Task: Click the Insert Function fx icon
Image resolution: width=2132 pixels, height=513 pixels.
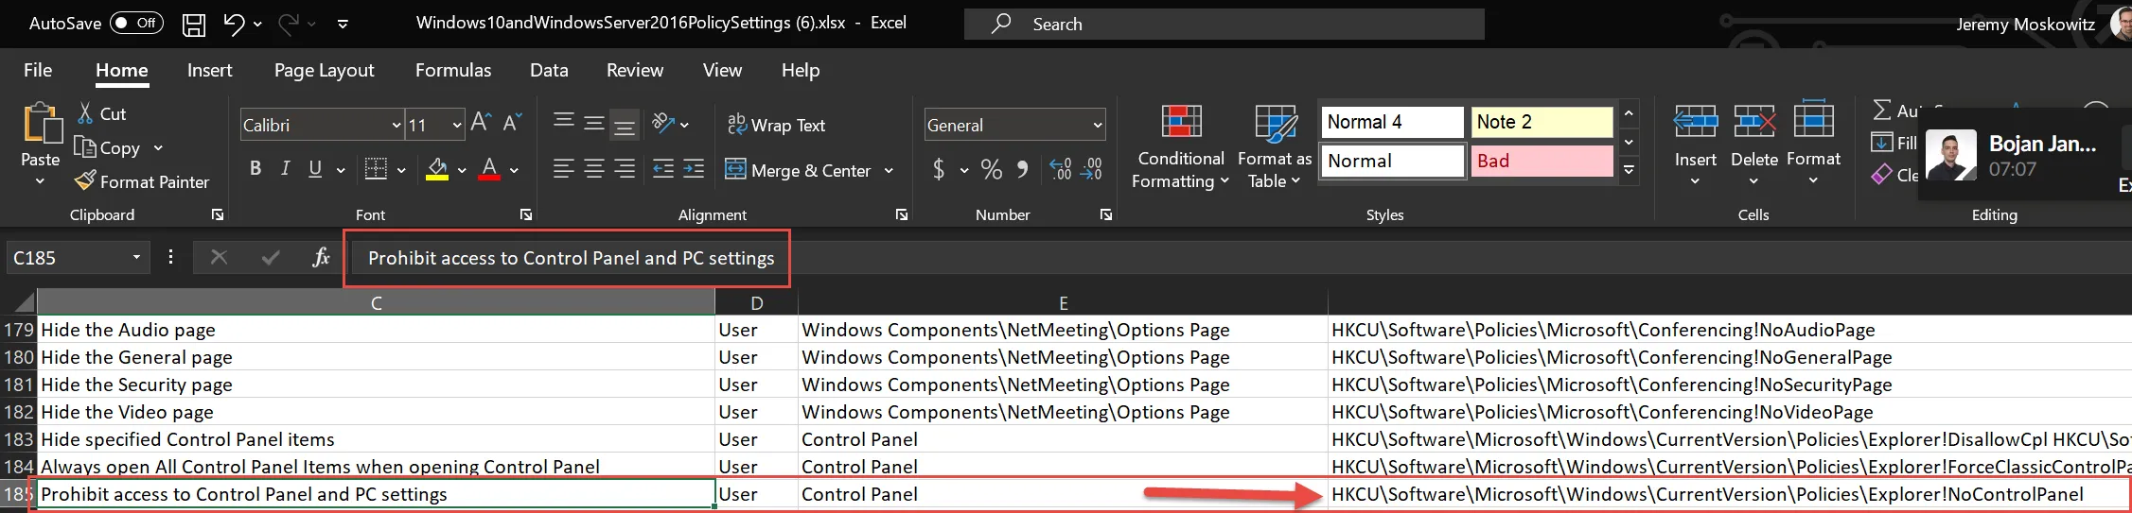Action: click(x=321, y=257)
